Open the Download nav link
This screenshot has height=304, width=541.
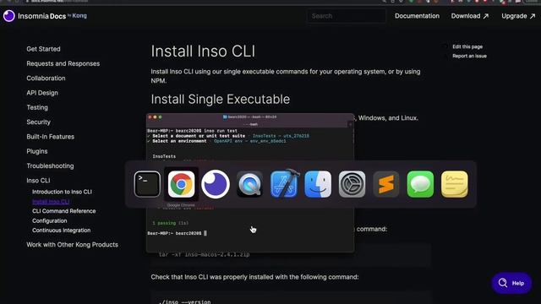click(470, 16)
